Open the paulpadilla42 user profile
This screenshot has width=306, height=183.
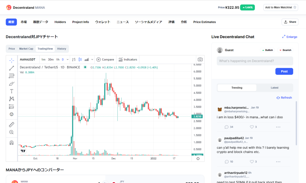click(x=234, y=138)
